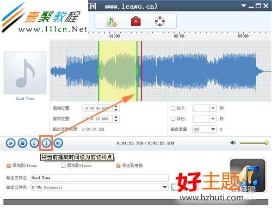Click the start position time field
This screenshot has height=208, width=272.
[98, 108]
